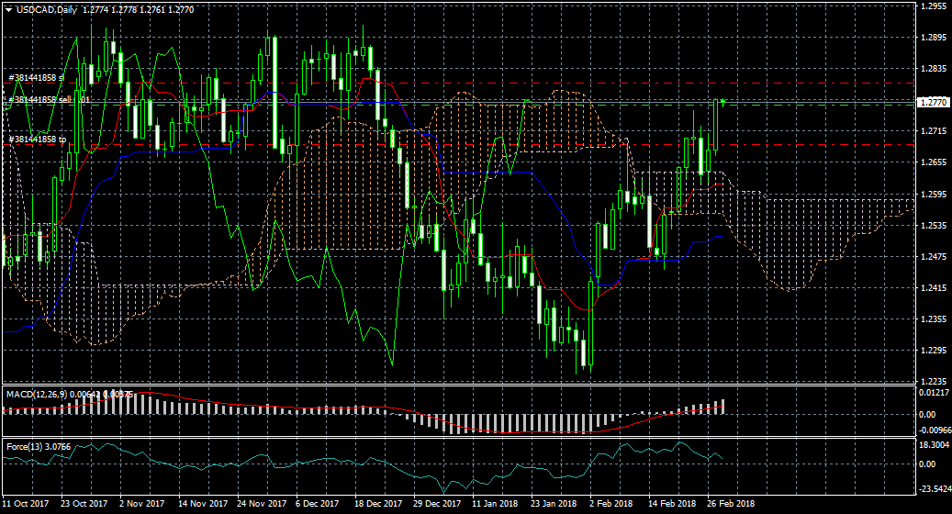Click the 23 Jan 2018 date label
The image size is (952, 514).
tap(554, 504)
